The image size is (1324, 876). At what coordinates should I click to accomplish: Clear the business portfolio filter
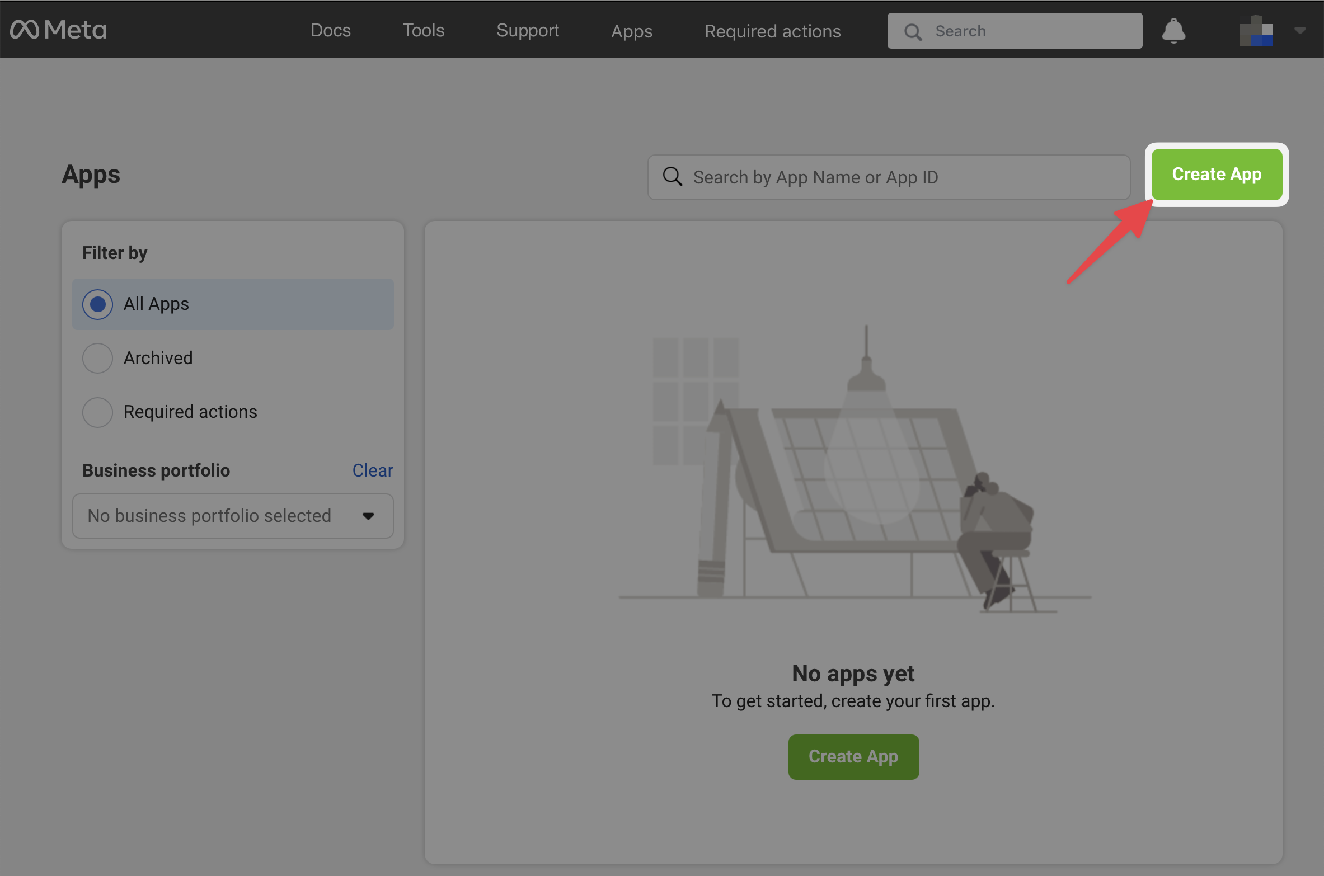372,470
